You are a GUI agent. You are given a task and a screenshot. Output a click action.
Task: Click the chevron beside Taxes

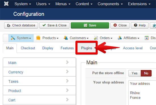[67, 81]
